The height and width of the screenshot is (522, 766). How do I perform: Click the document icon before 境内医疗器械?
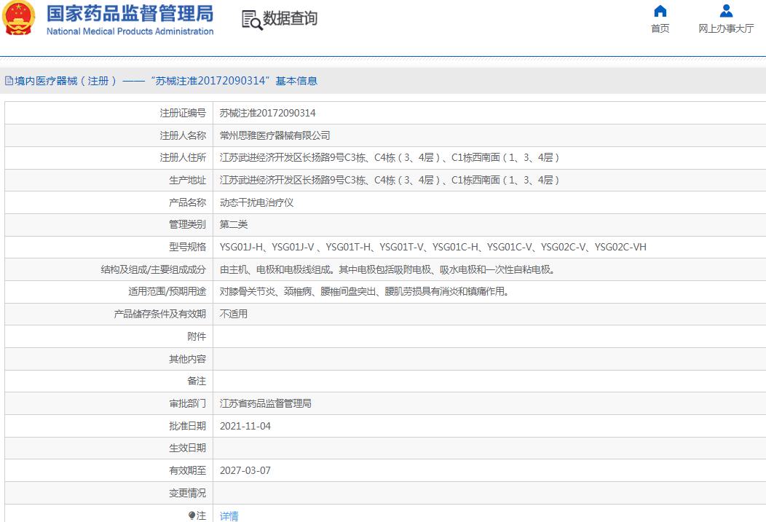(9, 81)
